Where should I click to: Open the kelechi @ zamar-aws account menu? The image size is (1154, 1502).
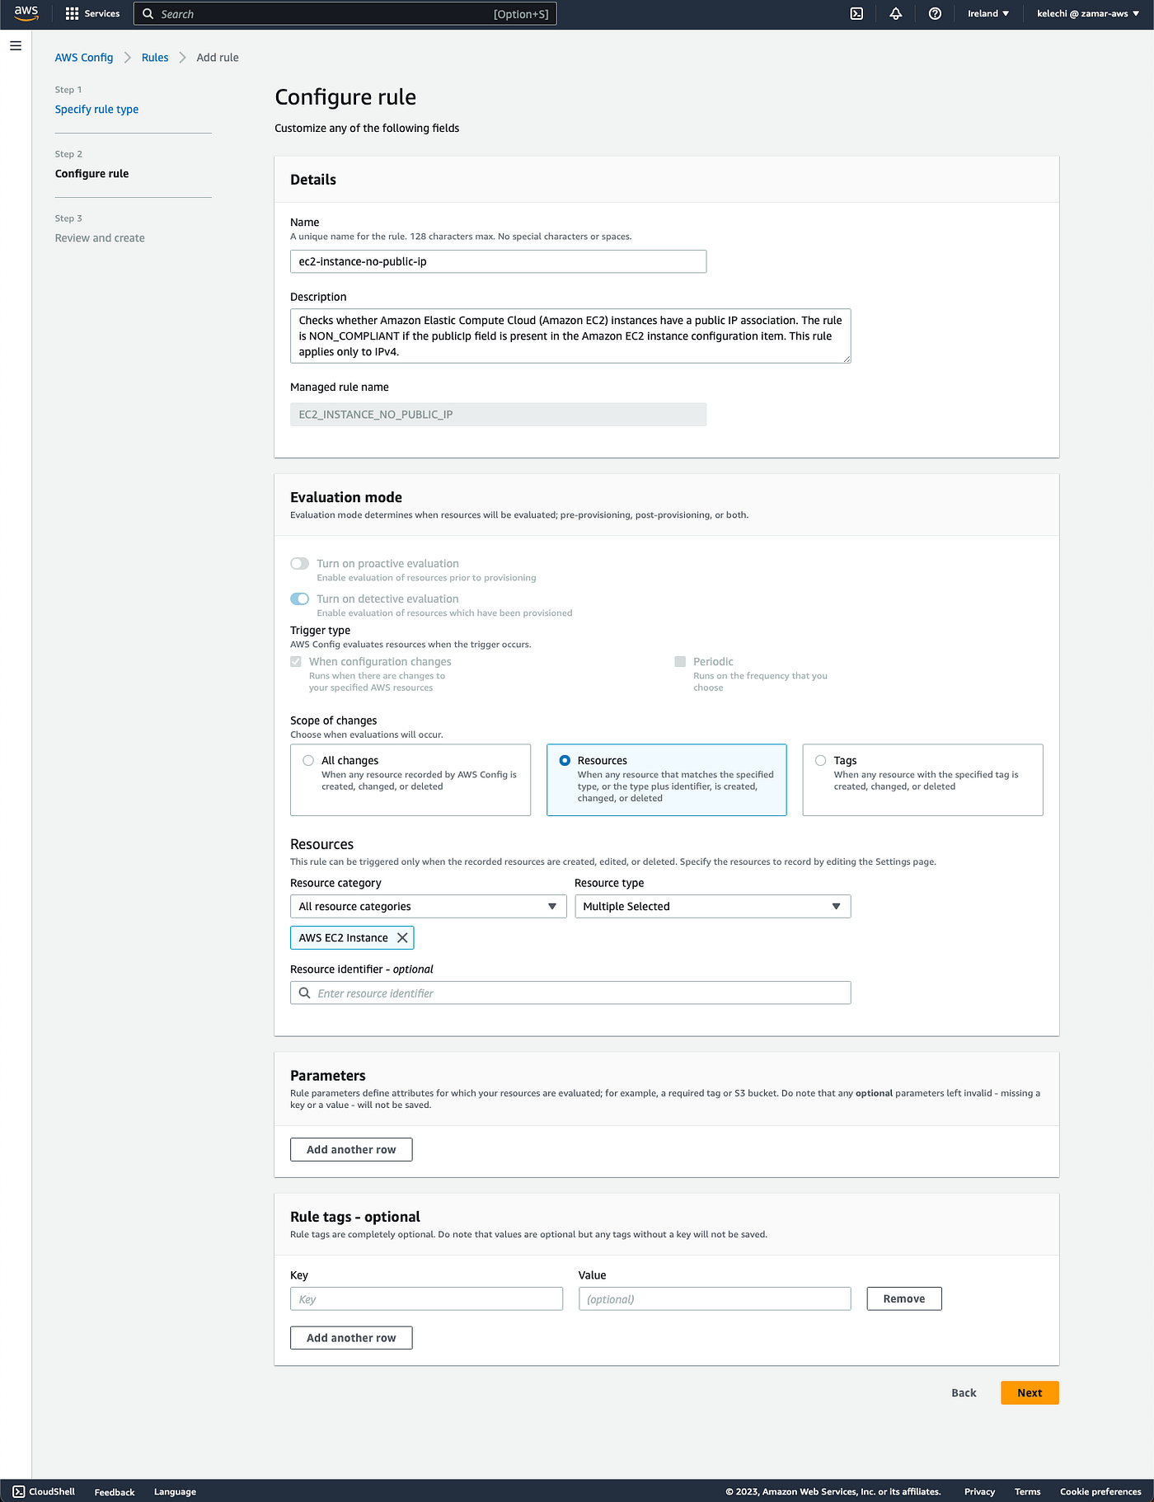(1087, 14)
